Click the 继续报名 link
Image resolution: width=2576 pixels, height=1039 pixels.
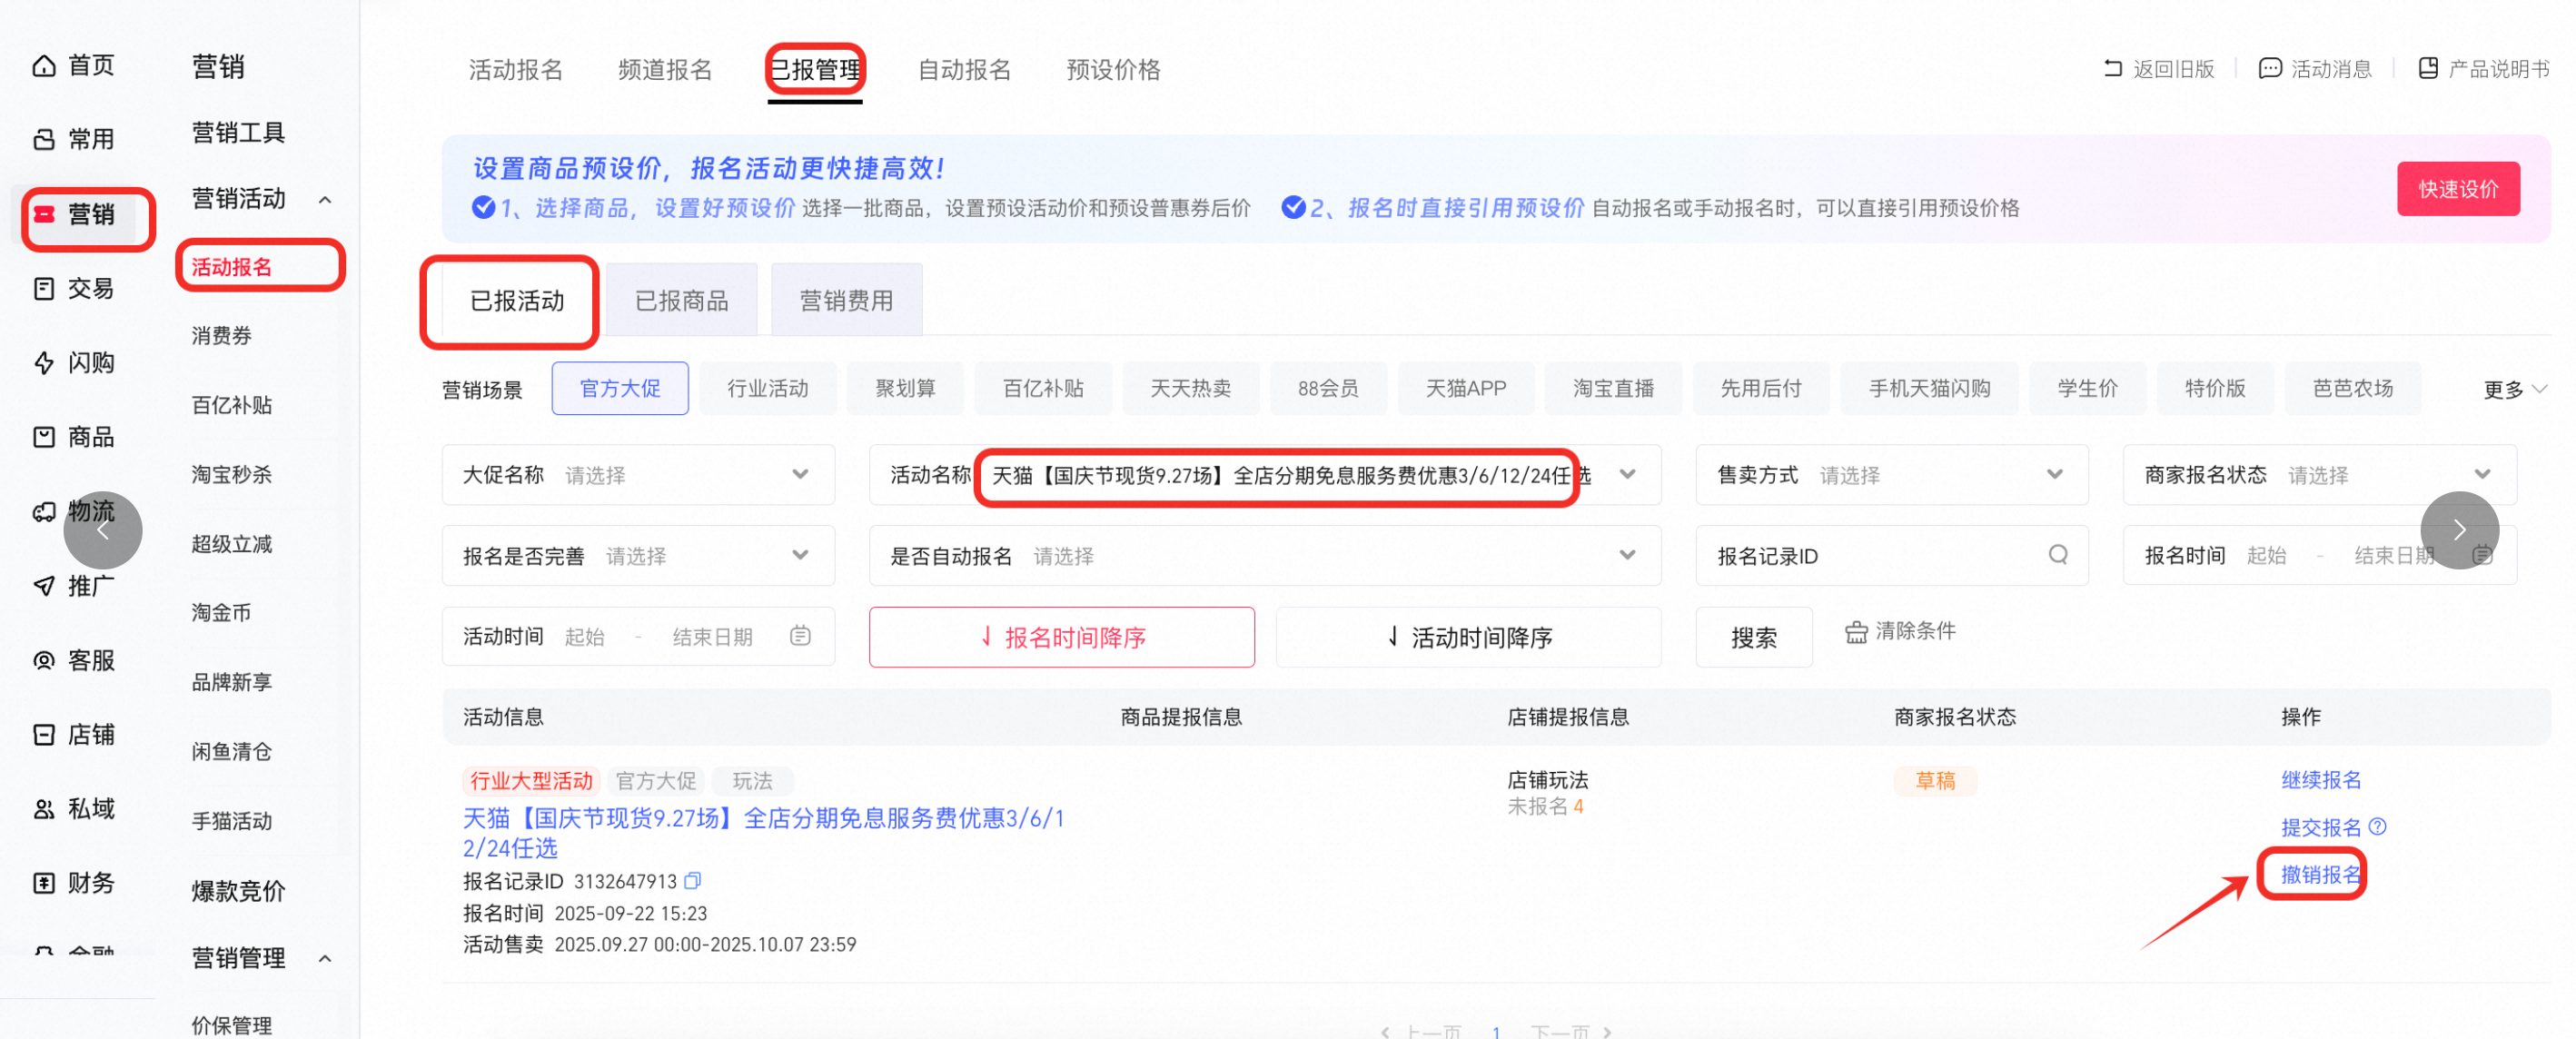tap(2320, 780)
